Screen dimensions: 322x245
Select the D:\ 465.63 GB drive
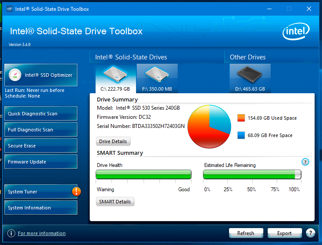(250, 78)
